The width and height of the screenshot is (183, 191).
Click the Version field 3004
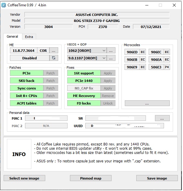click(x=49, y=27)
